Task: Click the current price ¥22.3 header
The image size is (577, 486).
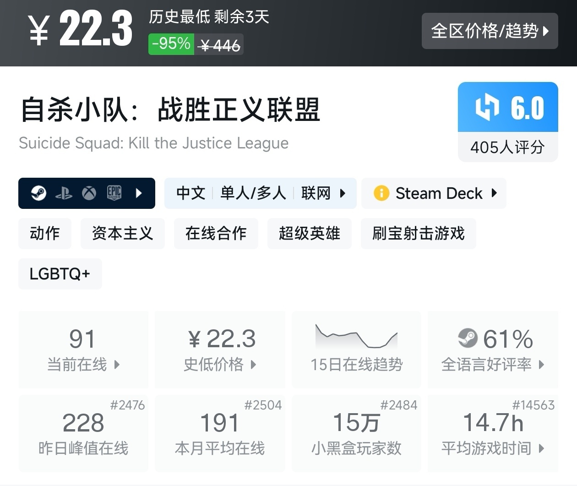Action: coord(81,29)
